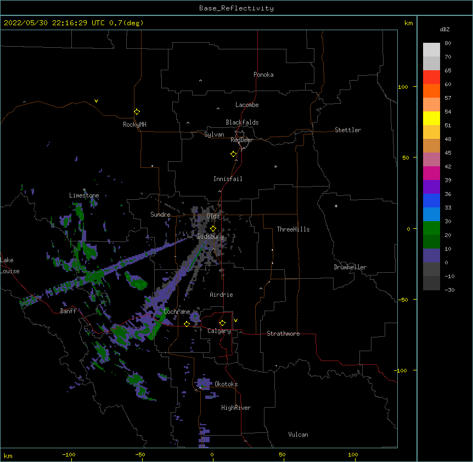The height and width of the screenshot is (462, 473).
Task: Click the km unit label at top right
Action: click(x=408, y=23)
